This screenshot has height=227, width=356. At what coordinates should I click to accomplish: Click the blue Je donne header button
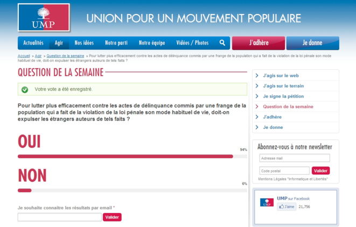click(x=312, y=43)
